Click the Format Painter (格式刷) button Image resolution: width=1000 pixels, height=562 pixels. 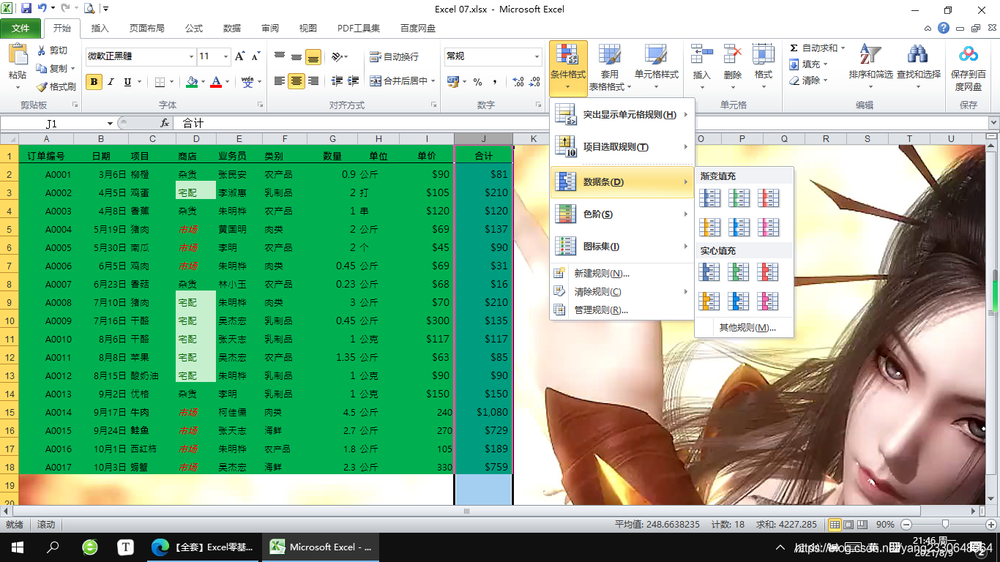click(55, 86)
